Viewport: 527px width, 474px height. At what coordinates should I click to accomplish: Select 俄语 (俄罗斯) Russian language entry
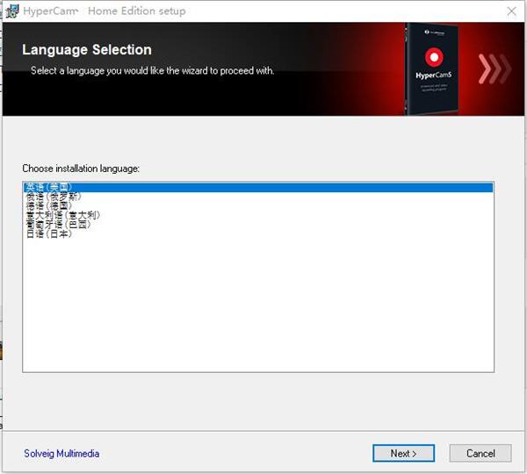[258, 197]
